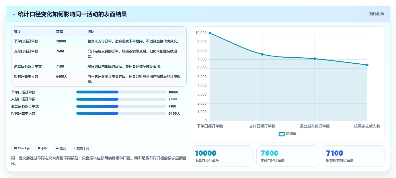Click the 支付口径订单数 progress bar

click(121, 99)
